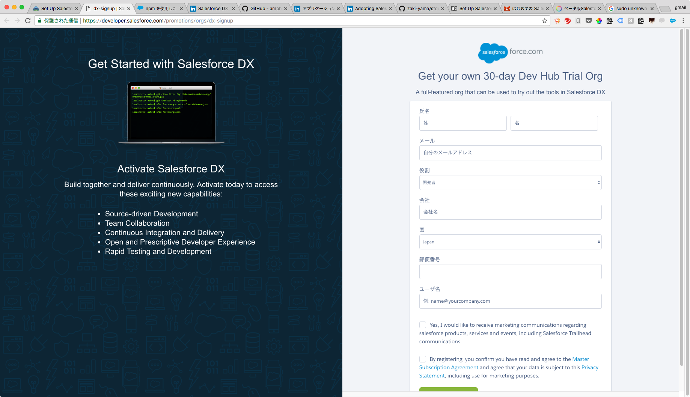
Task: Switch to the sudo unknown tab
Action: click(631, 9)
